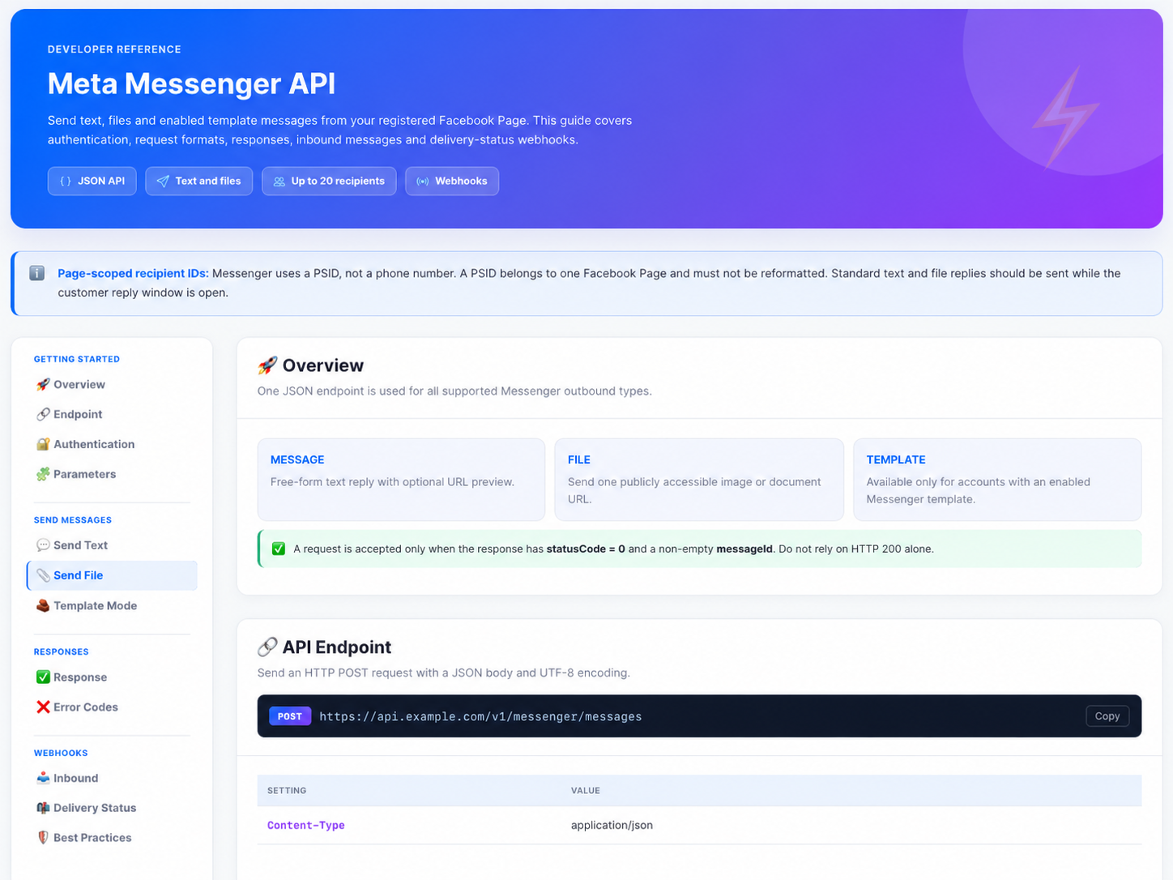This screenshot has width=1173, height=880.
Task: Select the TEMPLATE card
Action: 997,480
